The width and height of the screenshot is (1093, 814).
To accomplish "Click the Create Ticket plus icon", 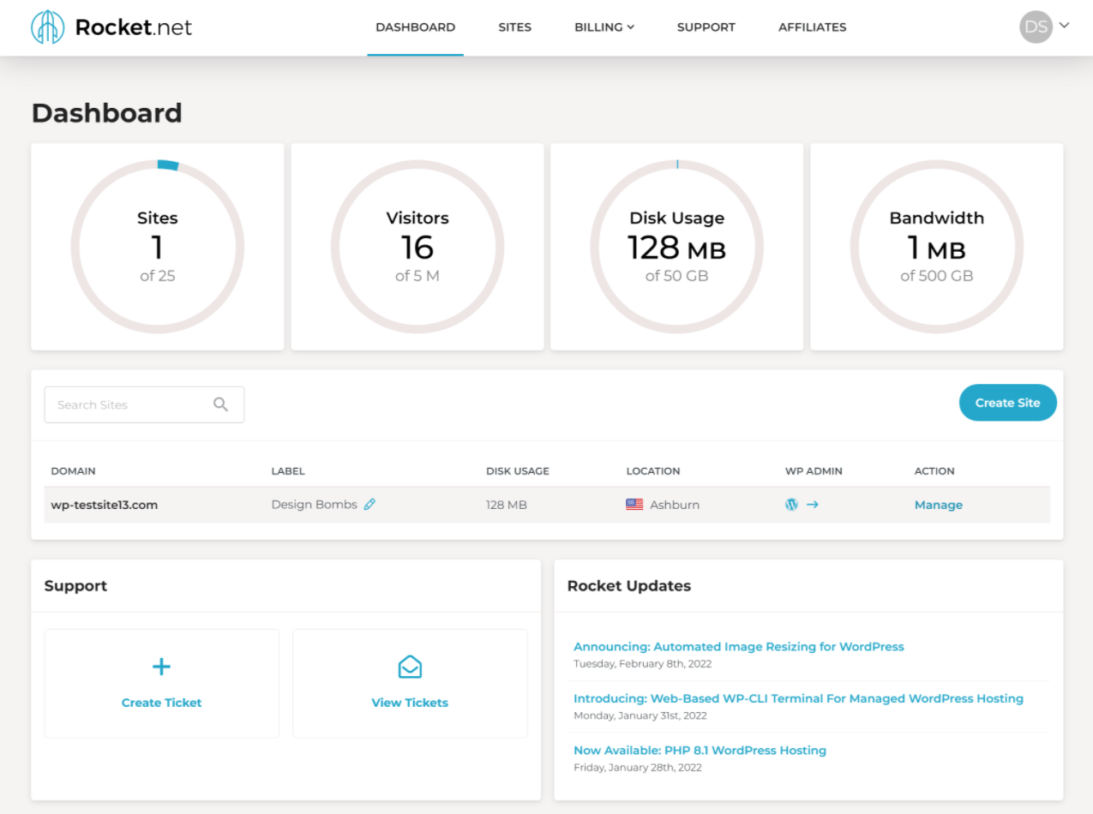I will (x=161, y=666).
